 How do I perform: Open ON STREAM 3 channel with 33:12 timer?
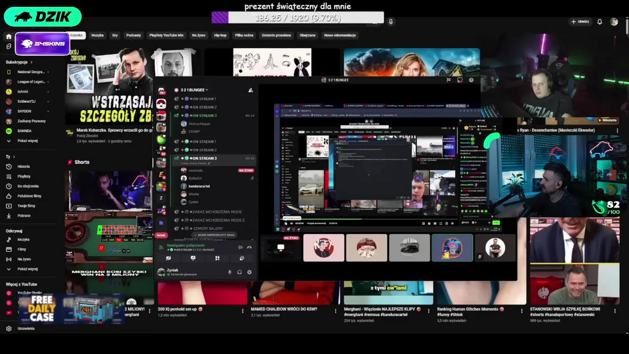[x=214, y=158]
